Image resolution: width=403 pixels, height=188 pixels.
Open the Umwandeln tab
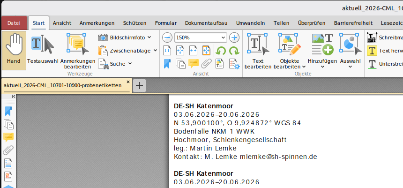coord(250,23)
